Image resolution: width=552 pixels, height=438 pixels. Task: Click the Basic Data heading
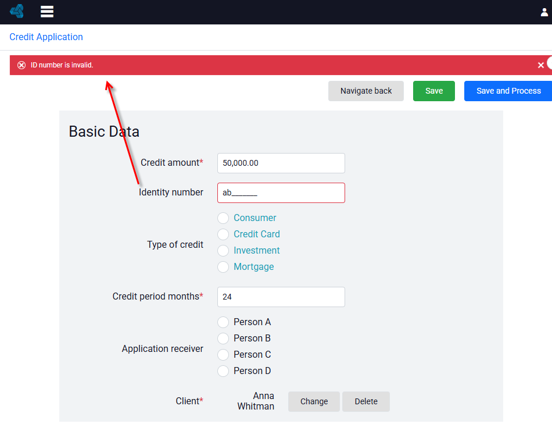point(104,131)
